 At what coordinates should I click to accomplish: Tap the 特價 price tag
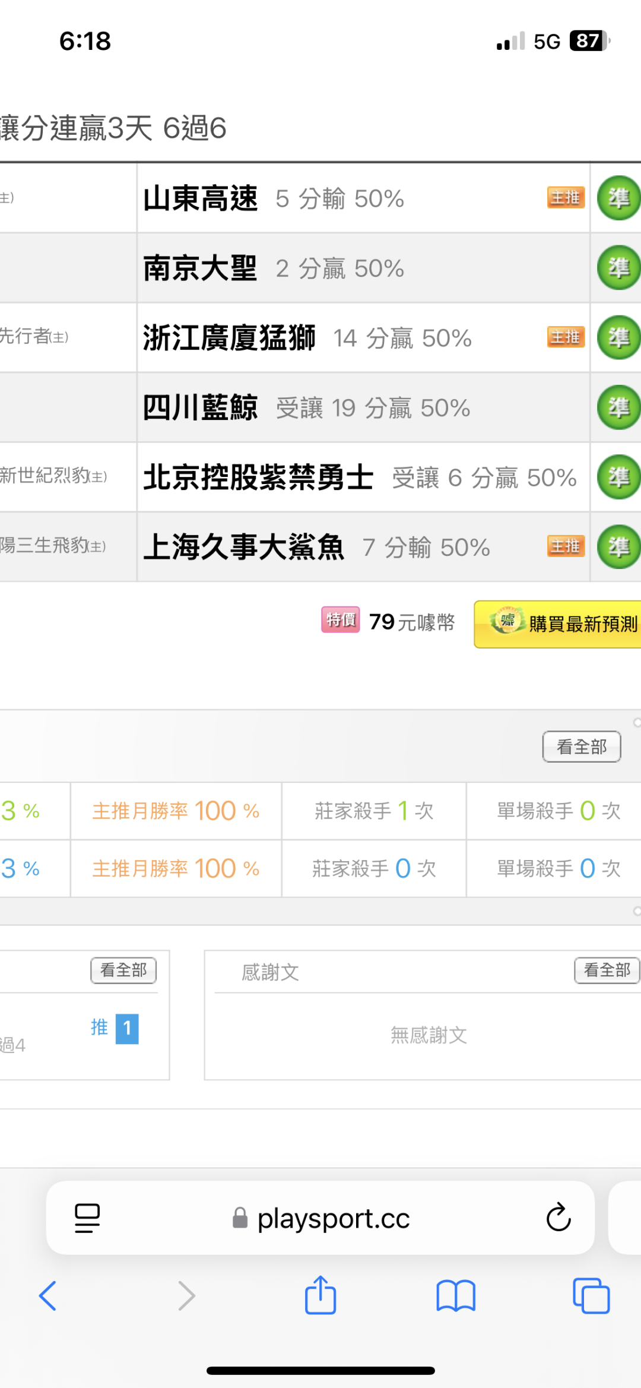pos(340,620)
